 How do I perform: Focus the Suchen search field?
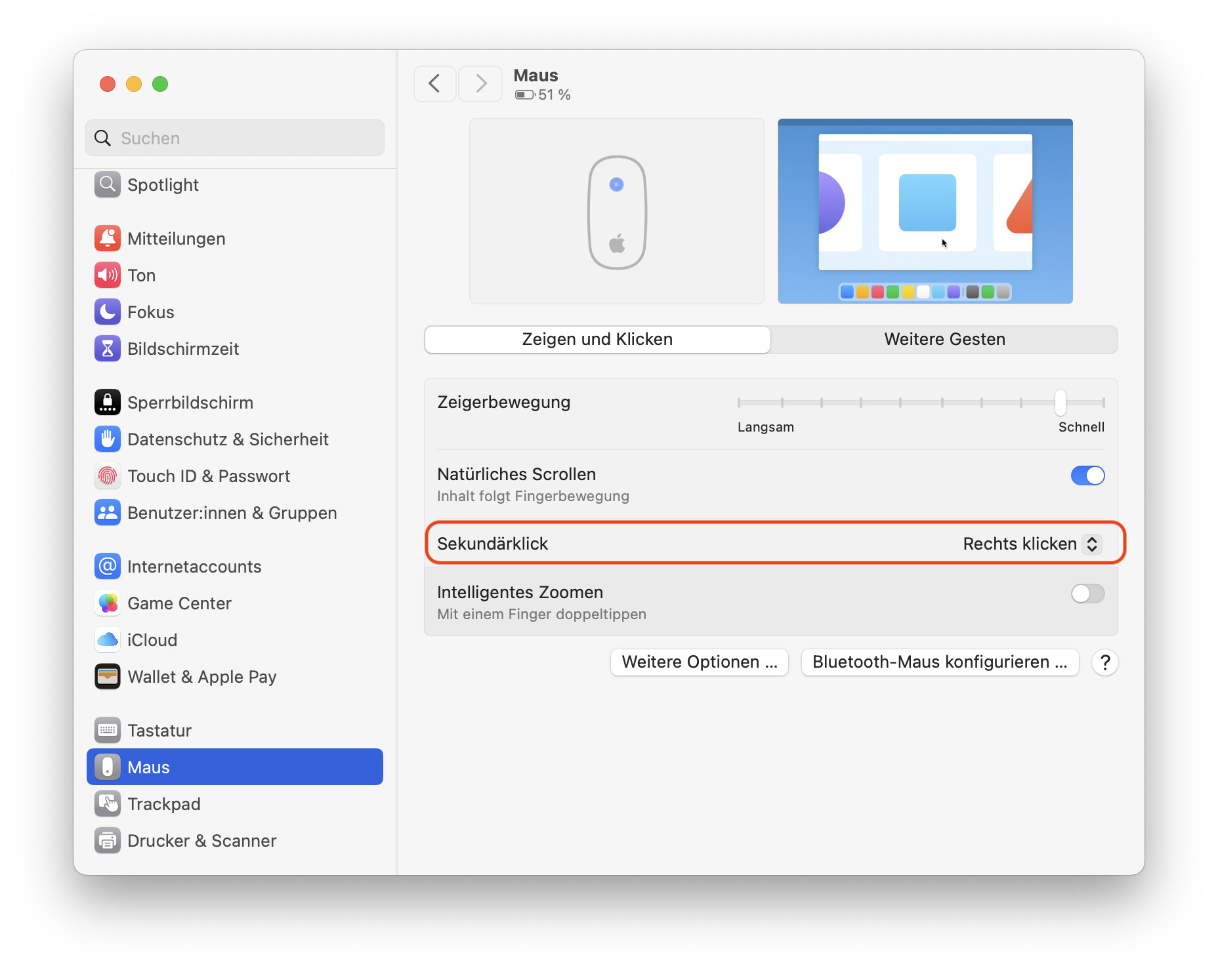click(x=235, y=138)
